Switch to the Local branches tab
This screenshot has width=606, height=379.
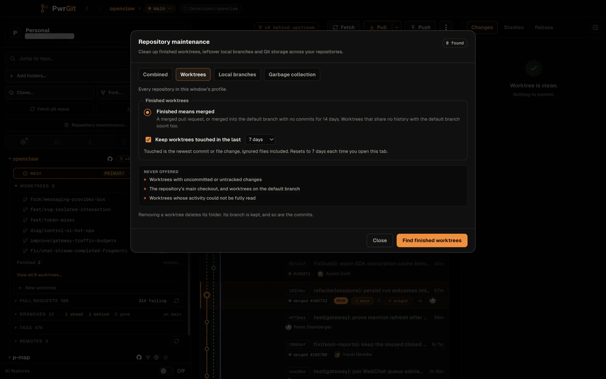pos(237,74)
